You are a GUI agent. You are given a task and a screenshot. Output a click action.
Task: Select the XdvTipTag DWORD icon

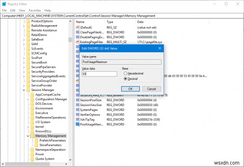pyautogui.click(x=77, y=119)
